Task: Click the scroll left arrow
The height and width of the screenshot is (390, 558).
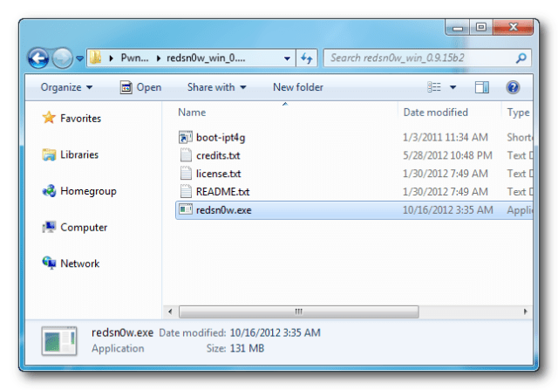Action: (170, 311)
